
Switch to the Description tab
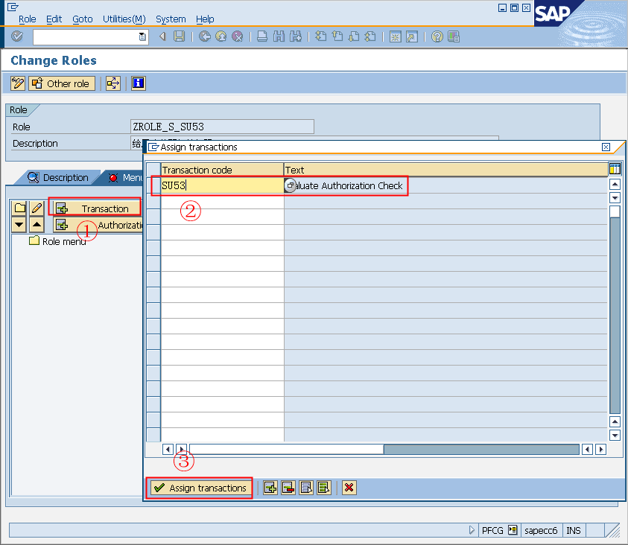58,177
